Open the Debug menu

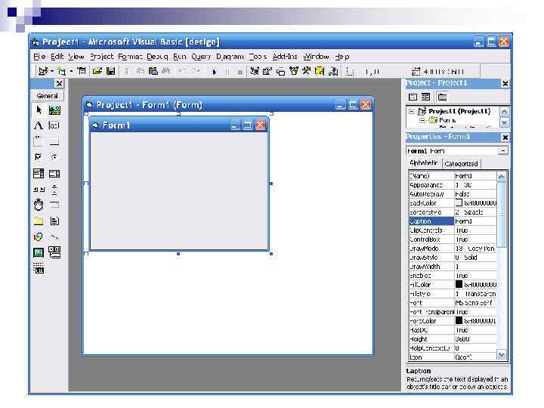point(157,56)
